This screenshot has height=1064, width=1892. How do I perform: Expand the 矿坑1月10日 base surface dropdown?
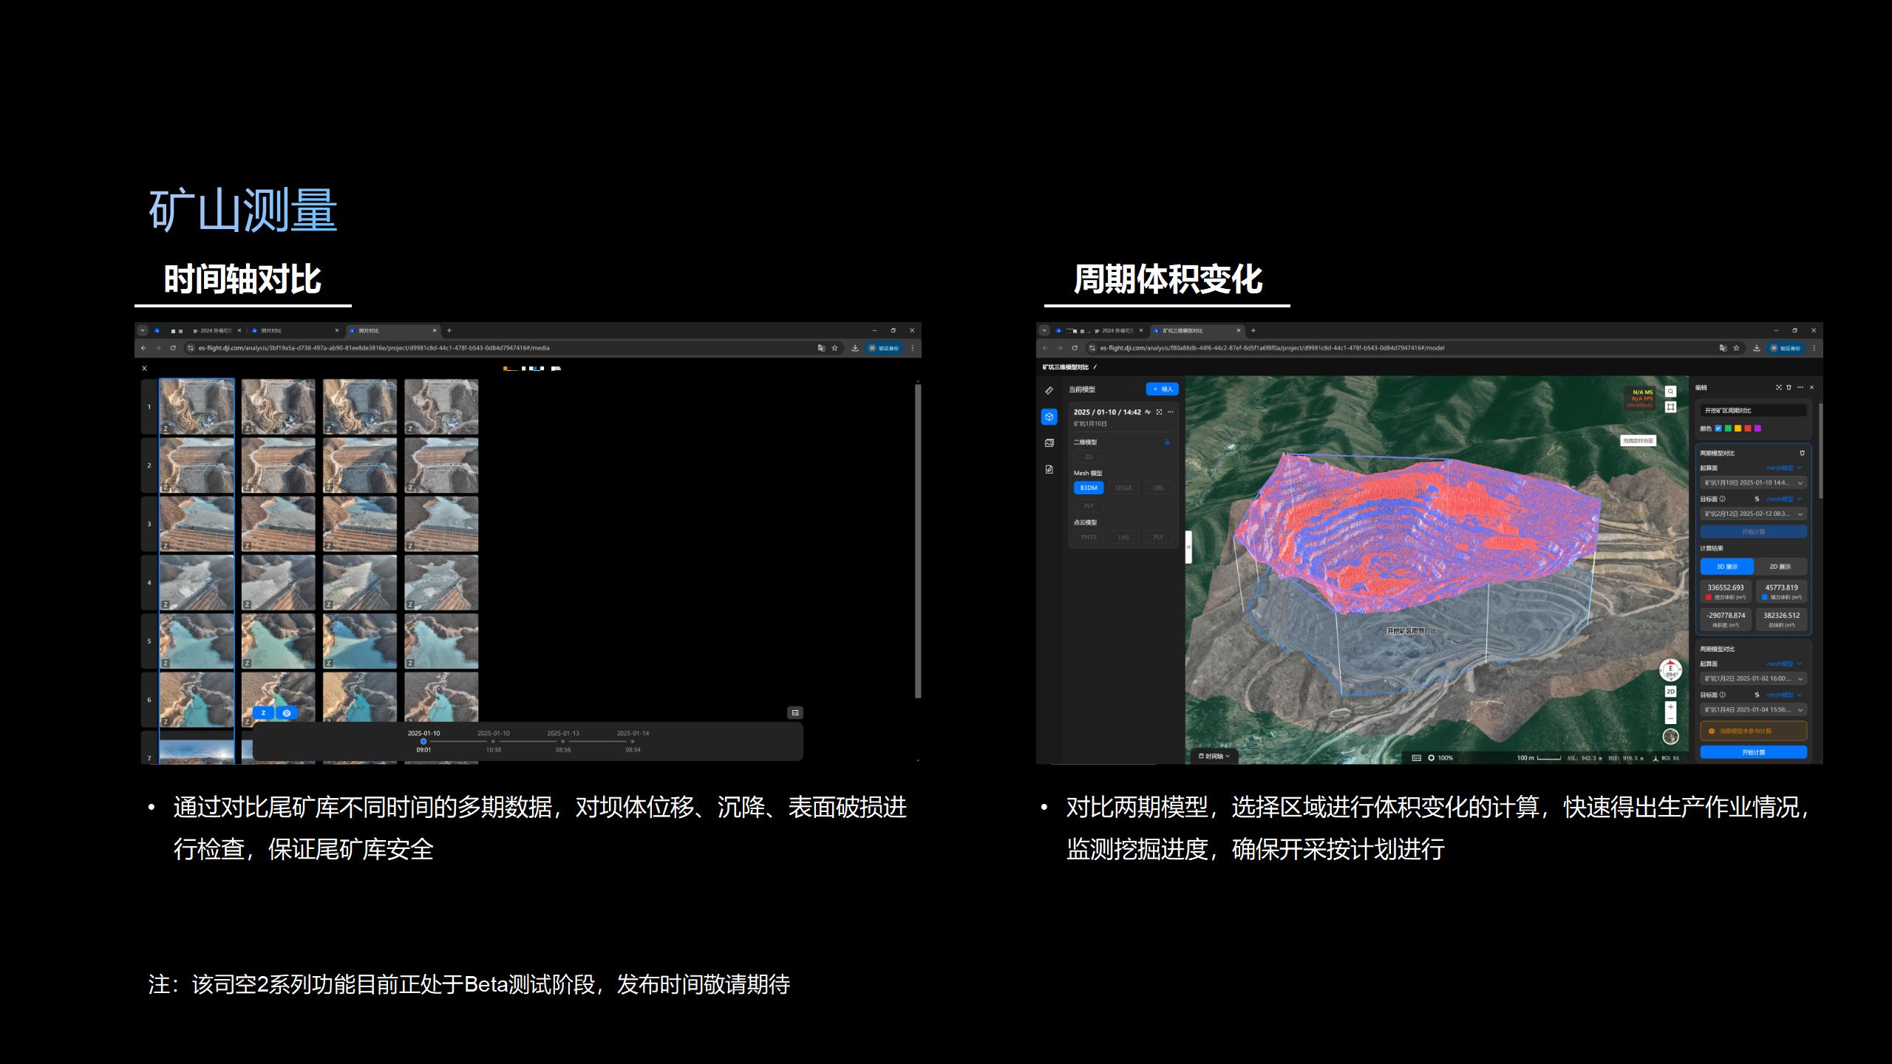(x=1753, y=482)
